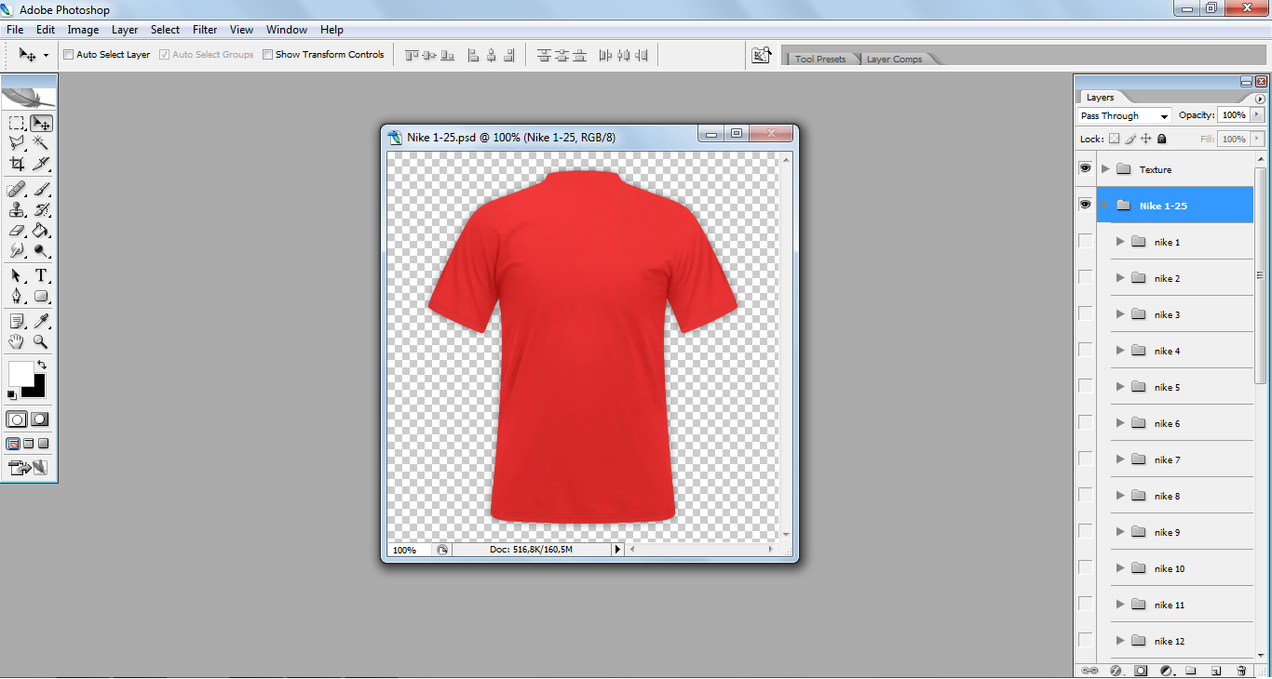This screenshot has height=679, width=1272.
Task: Select the Crop tool
Action: (17, 164)
